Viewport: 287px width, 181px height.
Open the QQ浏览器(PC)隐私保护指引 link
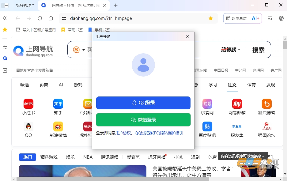(x=159, y=133)
